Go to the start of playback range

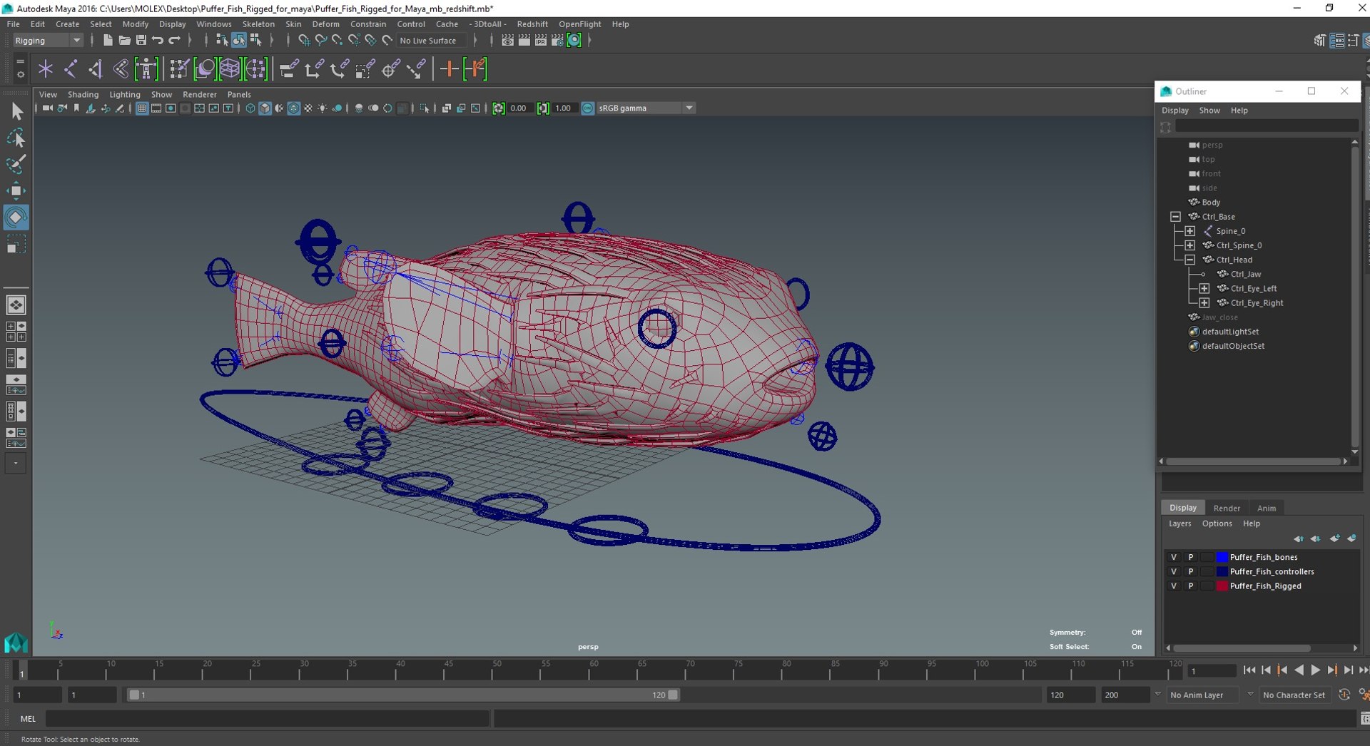pos(1249,670)
